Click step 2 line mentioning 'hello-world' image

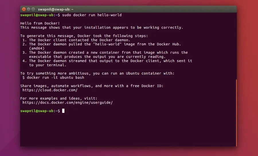(102, 44)
